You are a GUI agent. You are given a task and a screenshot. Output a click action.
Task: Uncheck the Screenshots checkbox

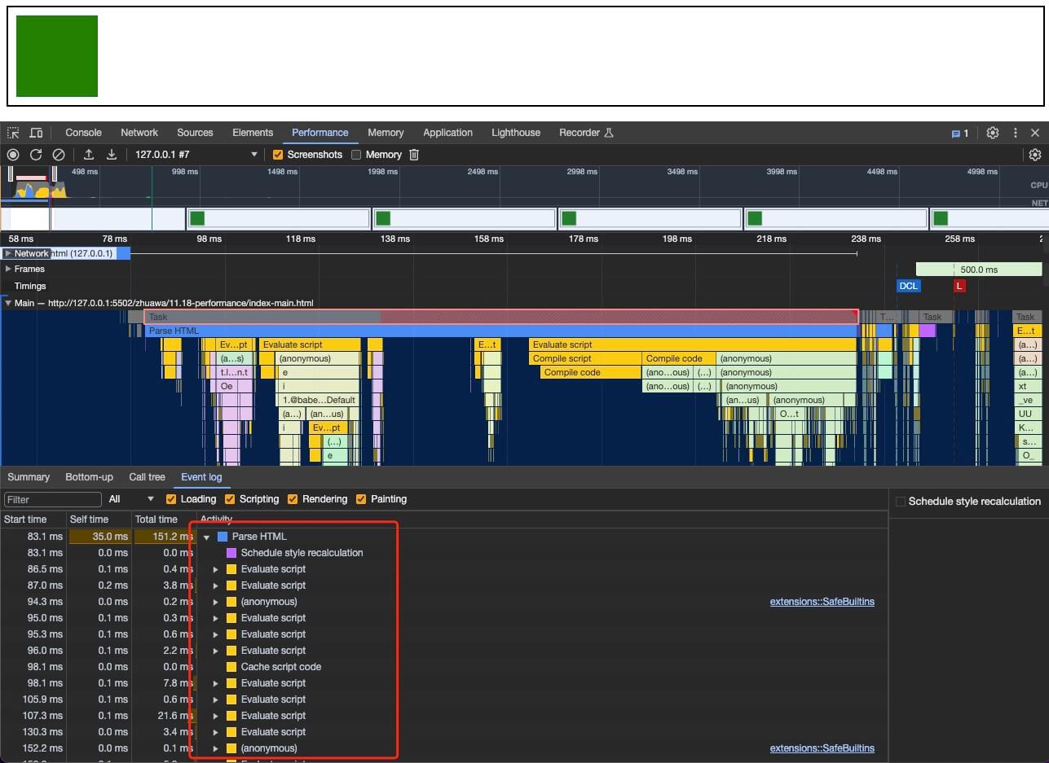[278, 155]
